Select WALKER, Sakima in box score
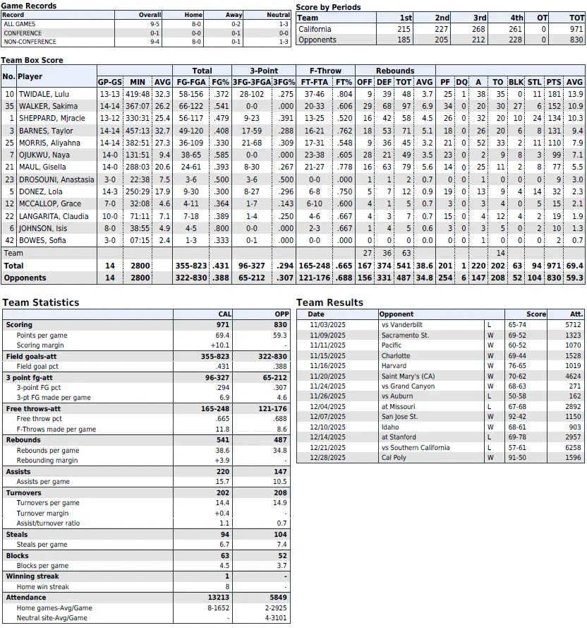Viewport: 587px width, 628px height. click(x=48, y=106)
